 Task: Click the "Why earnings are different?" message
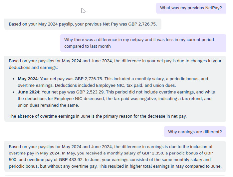pos(195,132)
